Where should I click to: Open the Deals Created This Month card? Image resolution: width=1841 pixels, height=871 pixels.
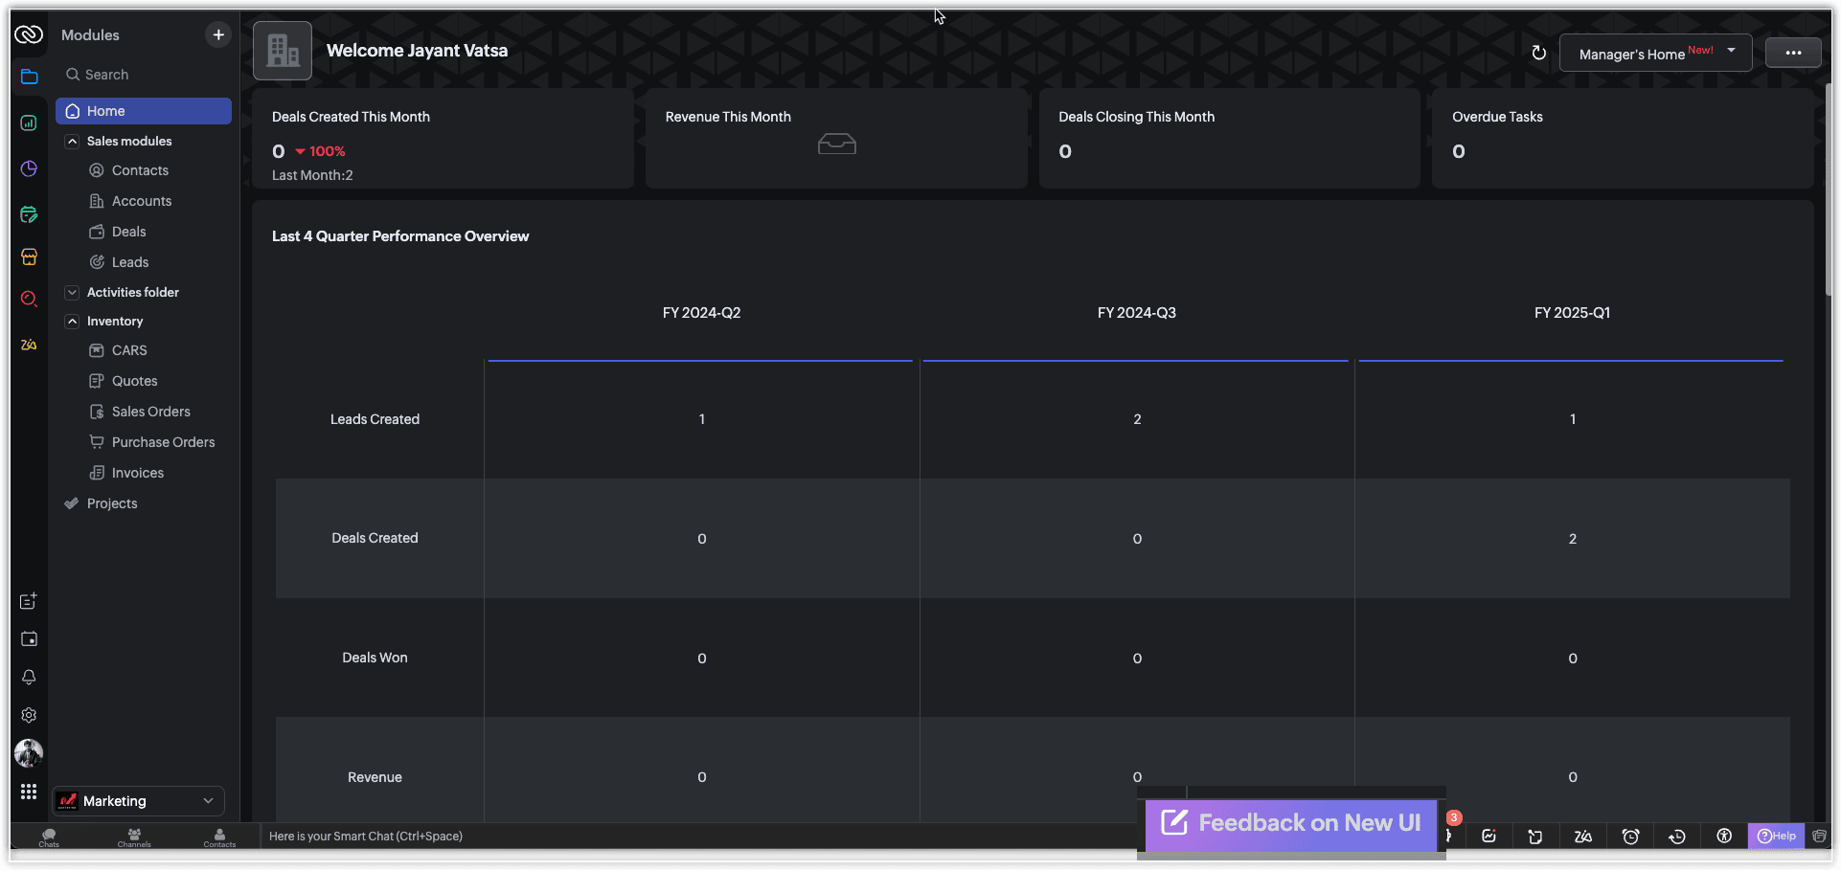(x=443, y=140)
